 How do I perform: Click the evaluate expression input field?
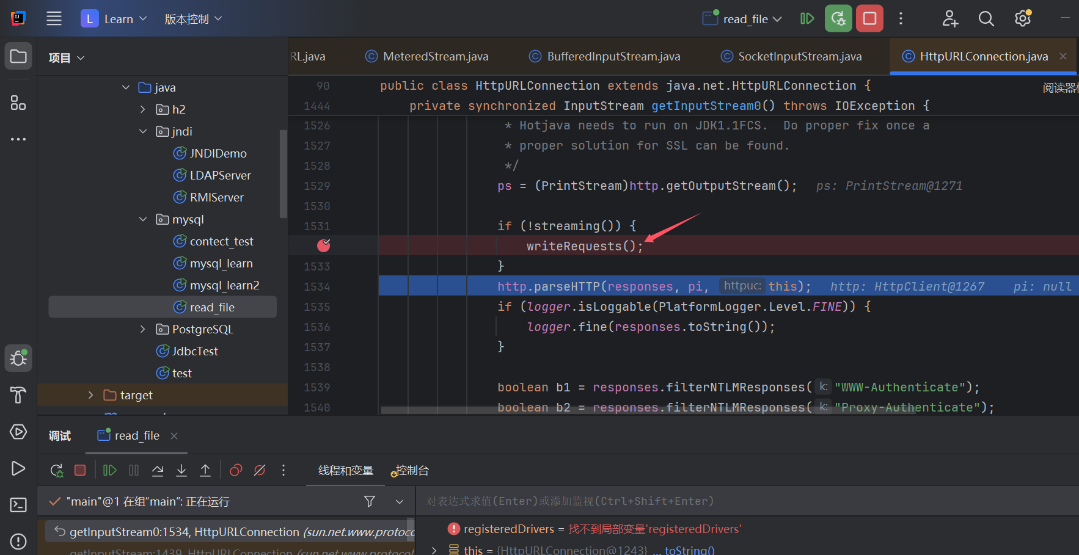(x=748, y=501)
